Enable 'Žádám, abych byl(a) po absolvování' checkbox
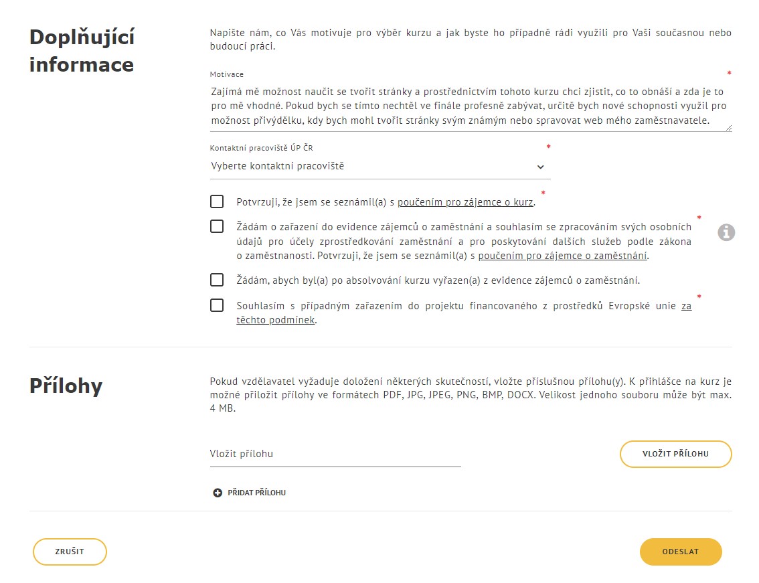 217,280
